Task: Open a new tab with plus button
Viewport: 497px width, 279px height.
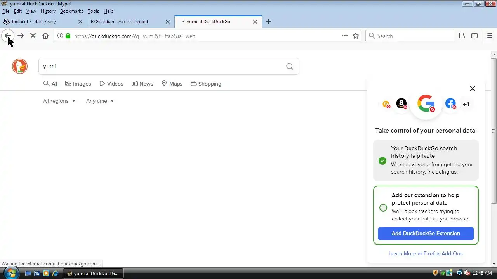Action: tap(268, 22)
